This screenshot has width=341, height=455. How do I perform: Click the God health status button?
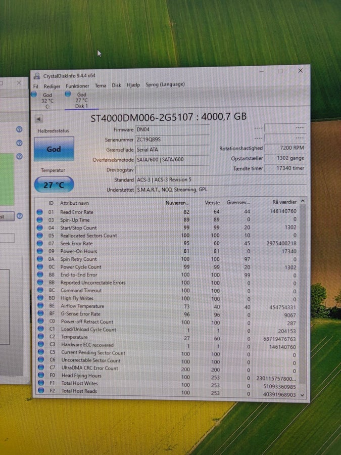[54, 149]
